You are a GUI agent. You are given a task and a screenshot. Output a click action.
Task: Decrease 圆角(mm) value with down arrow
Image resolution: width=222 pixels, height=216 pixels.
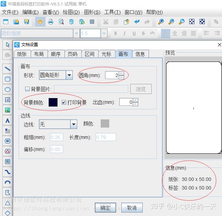click(121, 77)
